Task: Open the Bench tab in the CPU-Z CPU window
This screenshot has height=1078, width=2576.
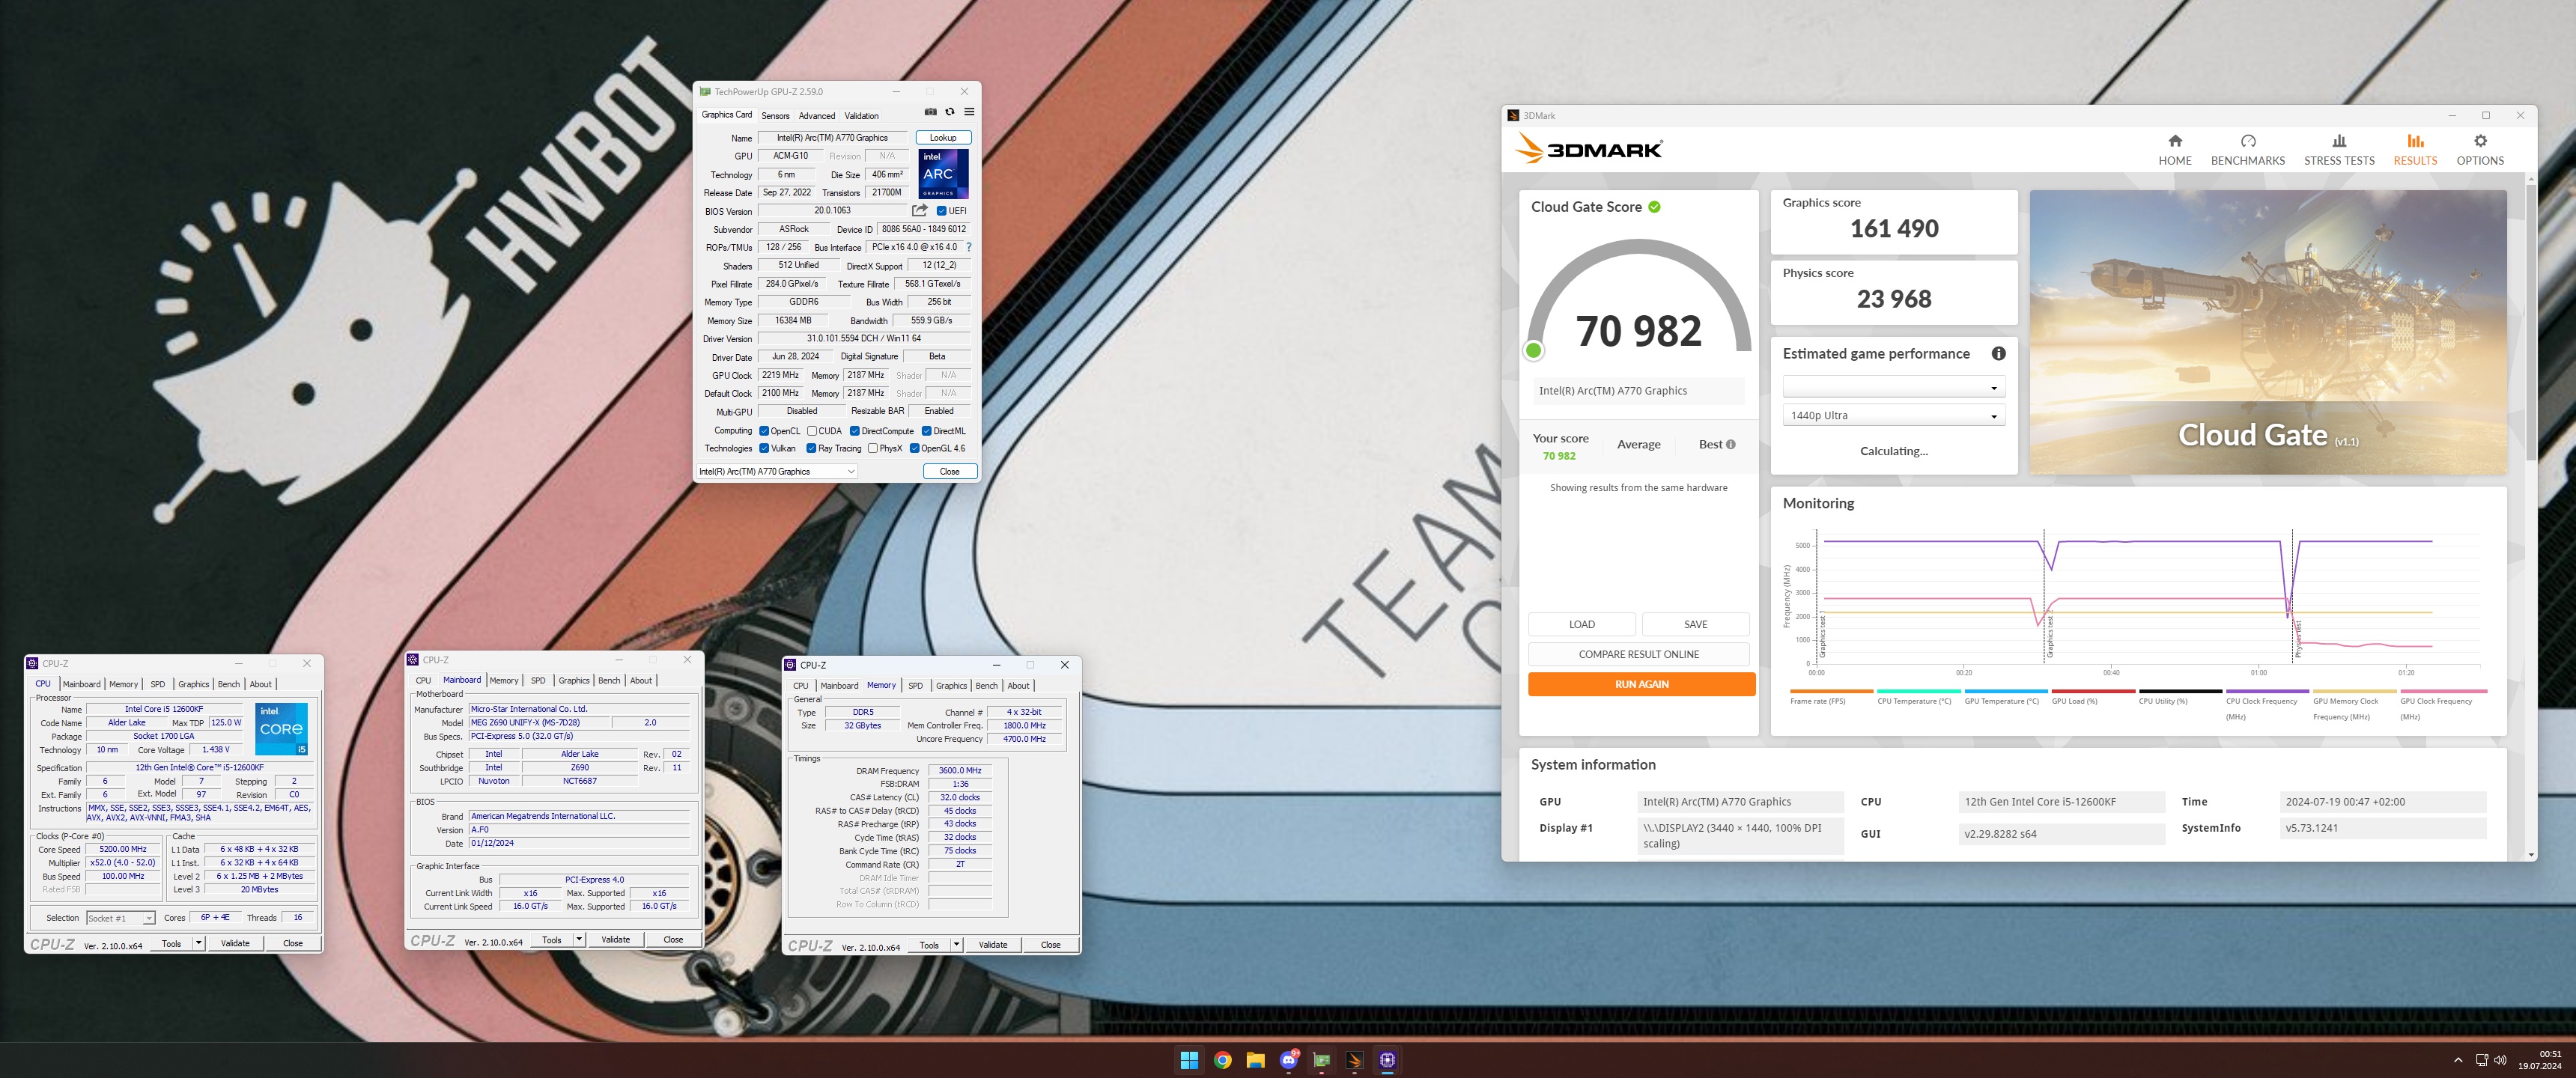Action: click(x=229, y=684)
